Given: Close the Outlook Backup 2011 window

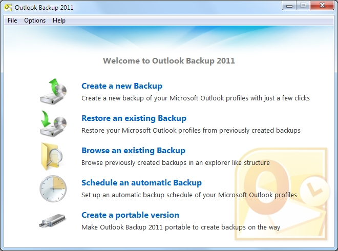Looking at the screenshot, I should point(322,6).
